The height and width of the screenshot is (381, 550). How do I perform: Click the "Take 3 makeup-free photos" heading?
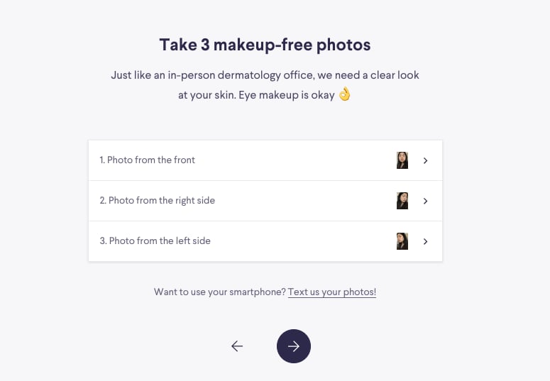point(265,45)
